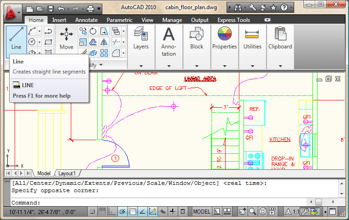Click the ribbon minimize button

click(267, 20)
